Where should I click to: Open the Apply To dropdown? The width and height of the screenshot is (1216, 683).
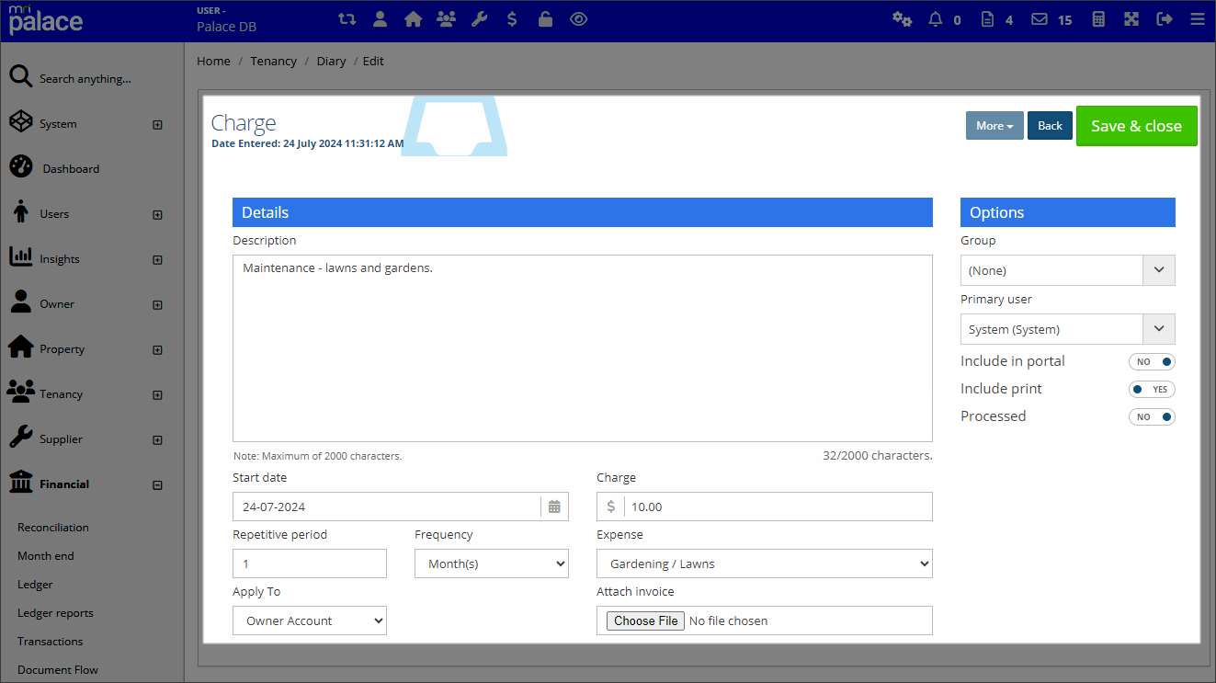[x=310, y=620]
